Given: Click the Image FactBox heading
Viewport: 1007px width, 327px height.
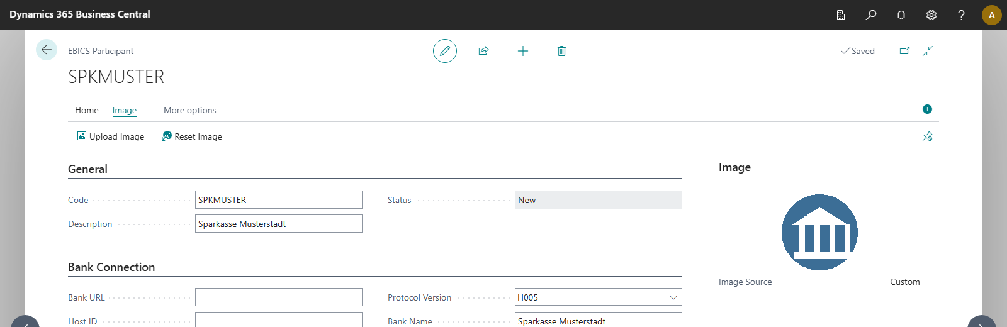Looking at the screenshot, I should pos(734,167).
